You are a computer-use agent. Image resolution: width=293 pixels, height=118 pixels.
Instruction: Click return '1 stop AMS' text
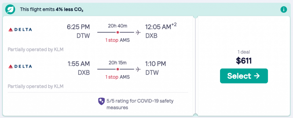118,77
